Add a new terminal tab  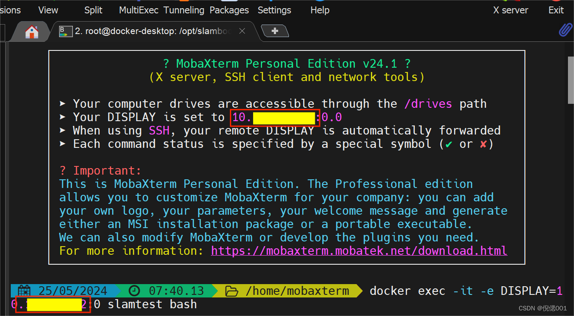pos(275,31)
